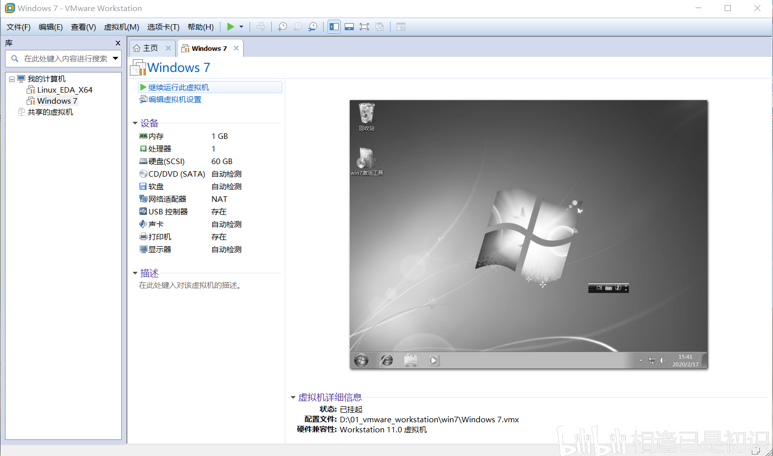Image resolution: width=773 pixels, height=456 pixels.
Task: Click the 60 GB hard disk value
Action: pyautogui.click(x=222, y=162)
